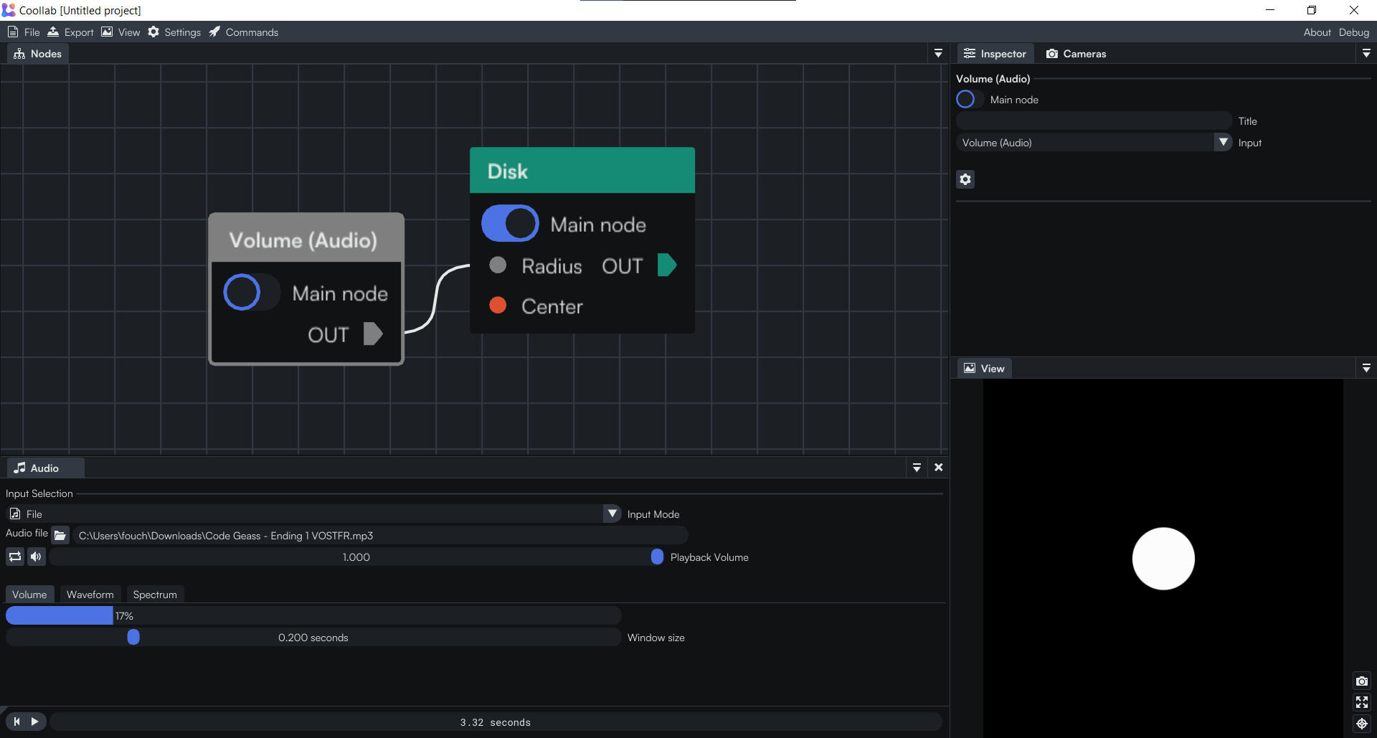This screenshot has height=738, width=1377.
Task: Click the Export upload icon
Action: point(53,32)
